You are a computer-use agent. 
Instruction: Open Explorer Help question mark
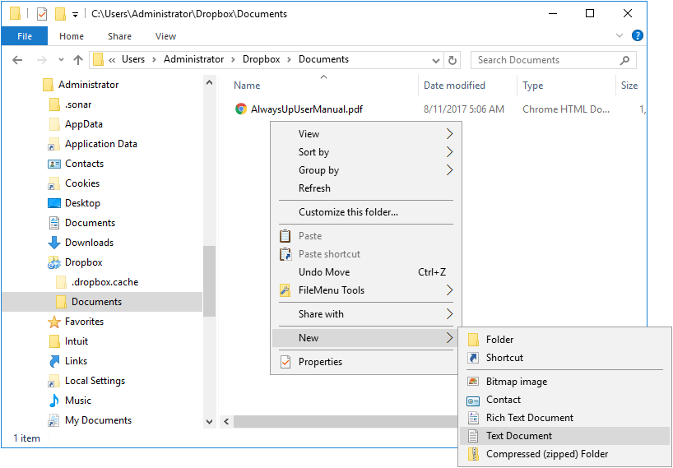638,35
